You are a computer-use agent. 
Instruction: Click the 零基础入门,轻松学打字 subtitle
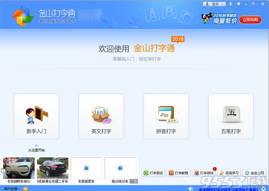pos(137,59)
